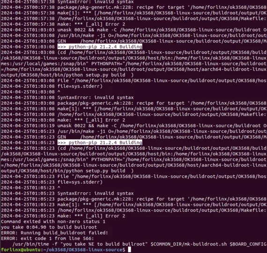Select SyntaxError: invalid syntax at 00:57:38
This screenshot has width=267, height=253.
coord(96,2)
